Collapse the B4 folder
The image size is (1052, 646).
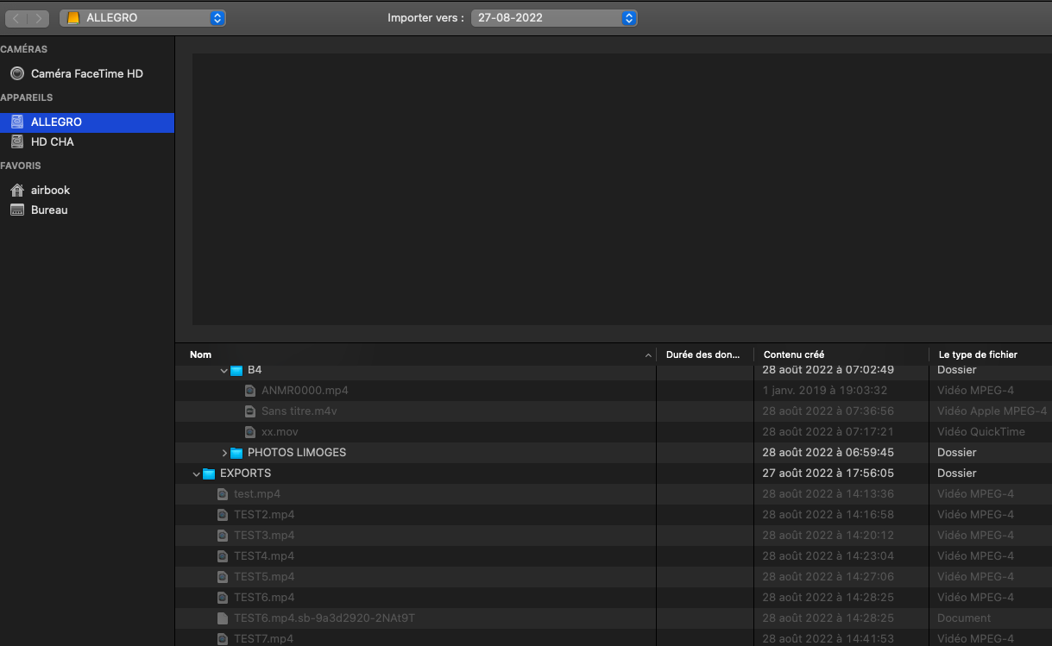[x=224, y=370]
